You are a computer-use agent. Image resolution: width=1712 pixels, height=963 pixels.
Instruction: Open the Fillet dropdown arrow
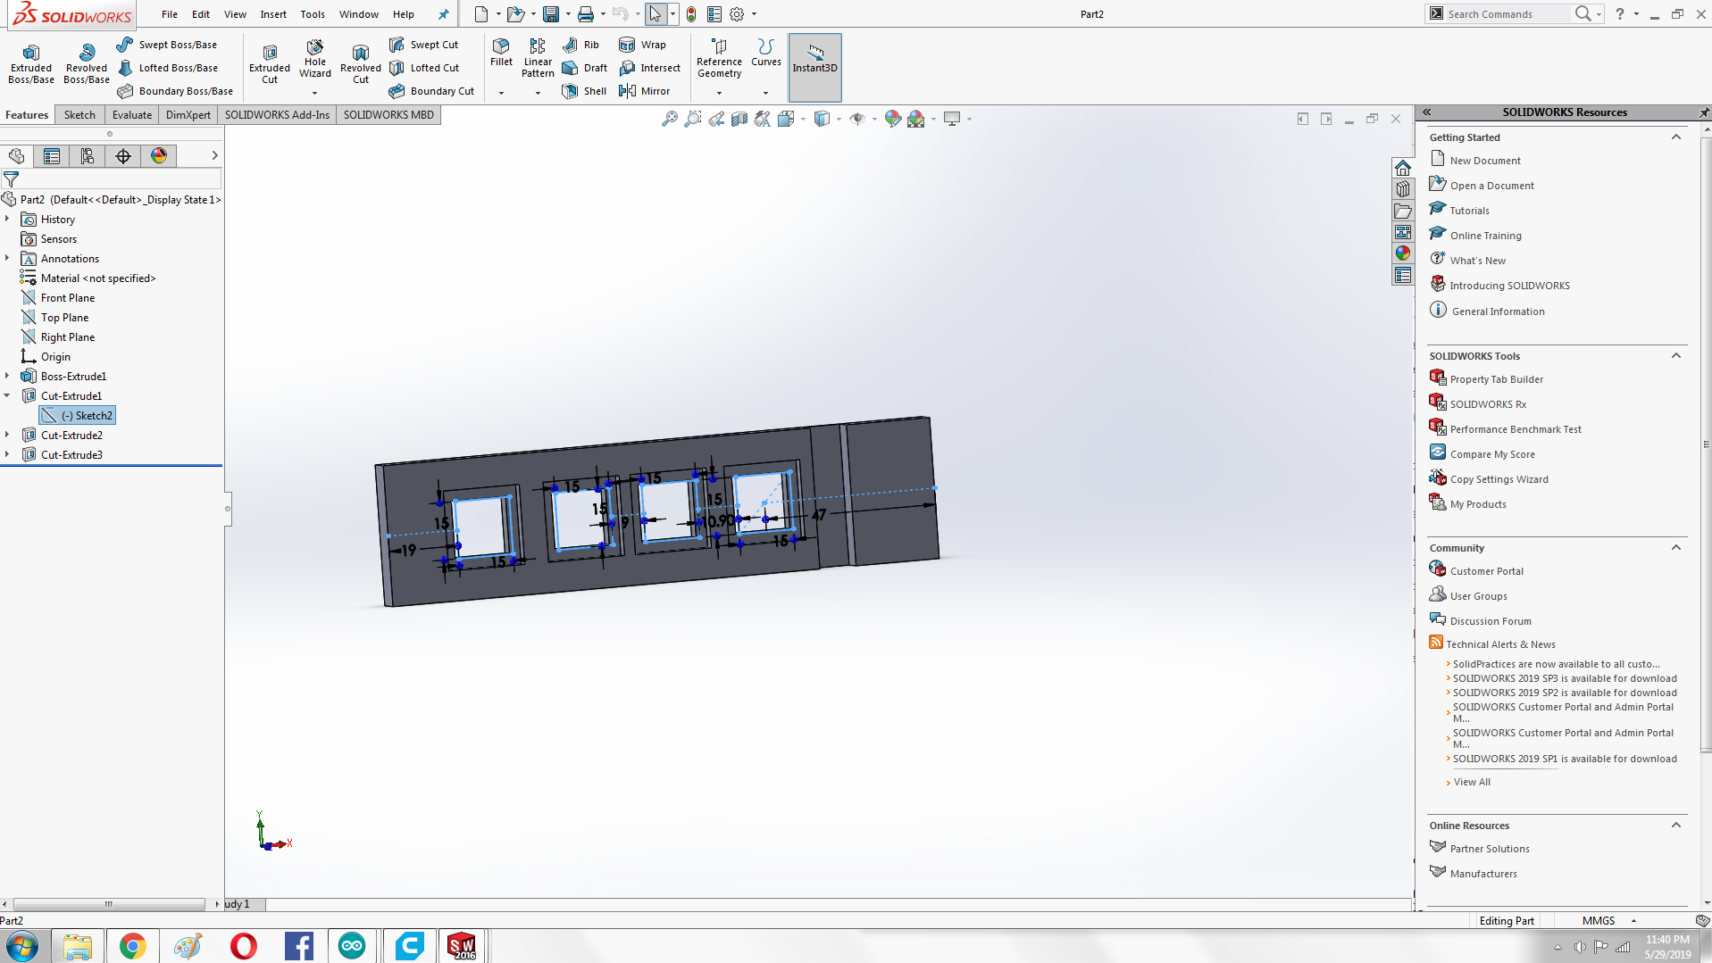(x=501, y=93)
